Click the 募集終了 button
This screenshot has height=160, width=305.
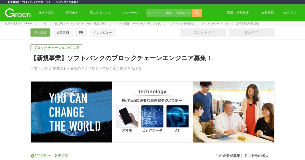pyautogui.click(x=252, y=33)
